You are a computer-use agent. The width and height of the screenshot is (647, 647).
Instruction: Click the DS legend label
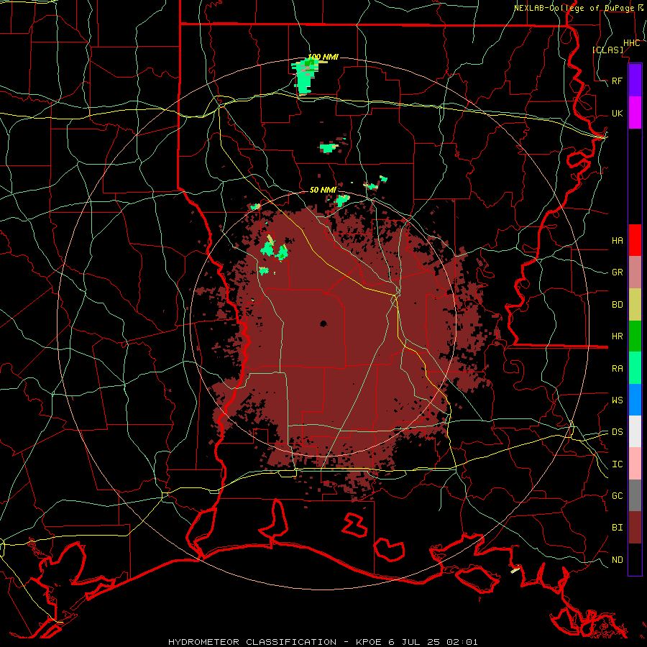coord(618,431)
